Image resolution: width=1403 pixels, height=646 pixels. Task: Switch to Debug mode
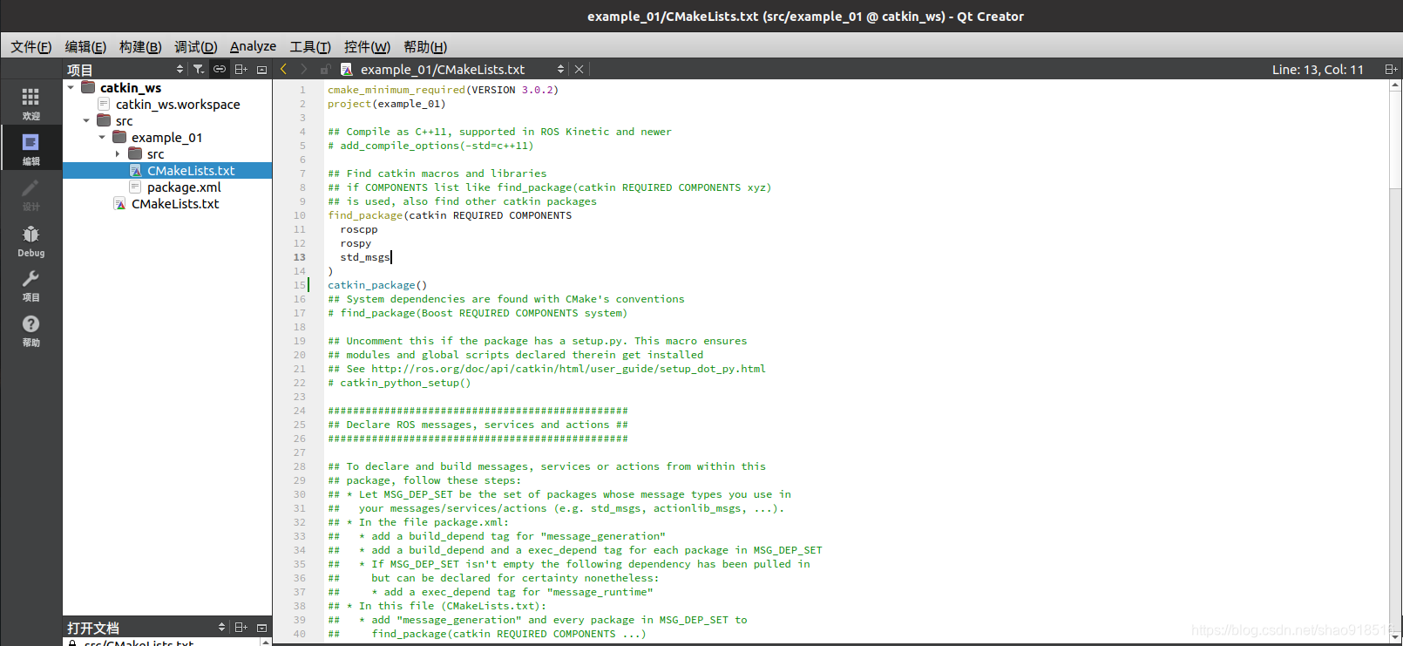pos(30,241)
